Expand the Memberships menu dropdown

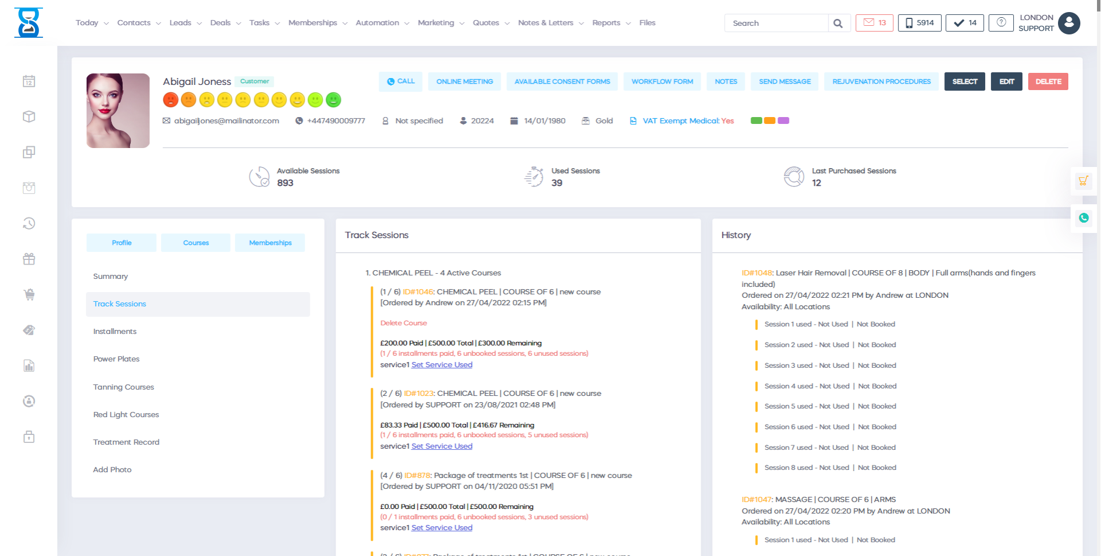click(318, 23)
